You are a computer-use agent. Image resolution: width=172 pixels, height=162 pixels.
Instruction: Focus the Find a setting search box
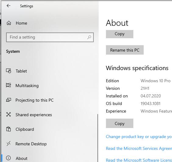coord(50,37)
